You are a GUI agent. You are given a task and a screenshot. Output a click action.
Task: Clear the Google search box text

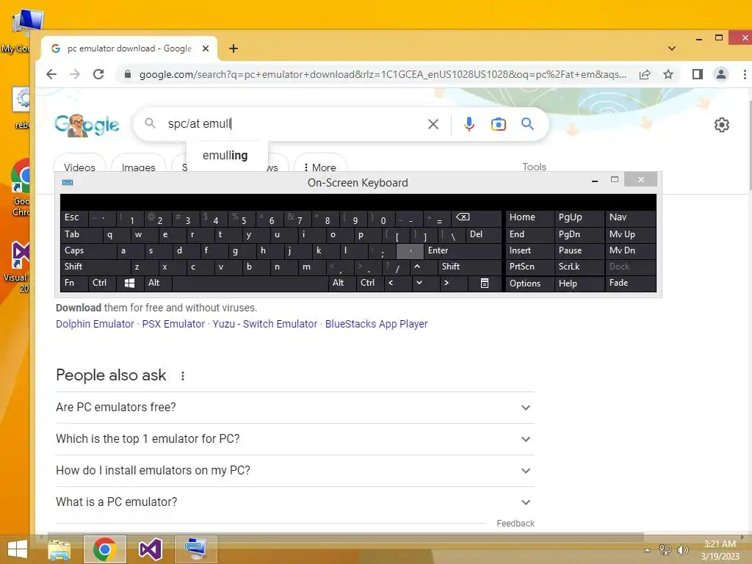coord(433,124)
